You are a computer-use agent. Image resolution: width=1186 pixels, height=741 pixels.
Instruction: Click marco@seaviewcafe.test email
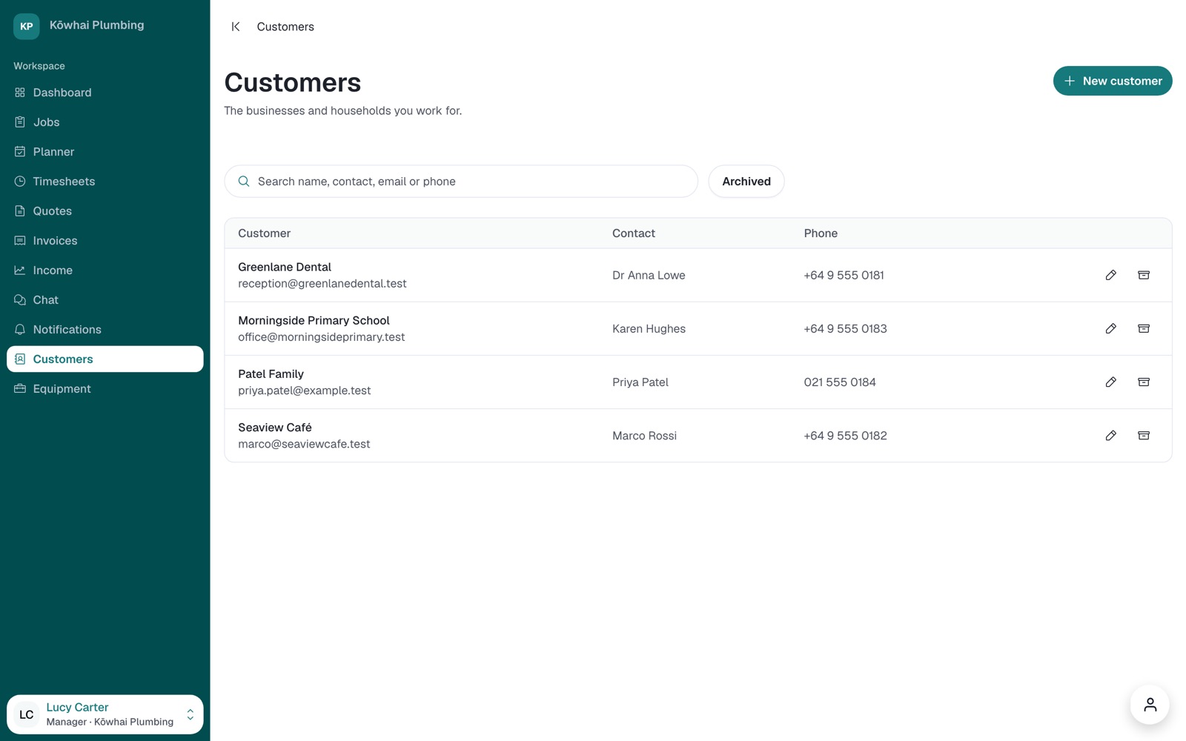point(304,444)
